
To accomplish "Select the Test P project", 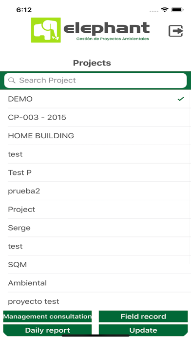I will click(x=95, y=172).
